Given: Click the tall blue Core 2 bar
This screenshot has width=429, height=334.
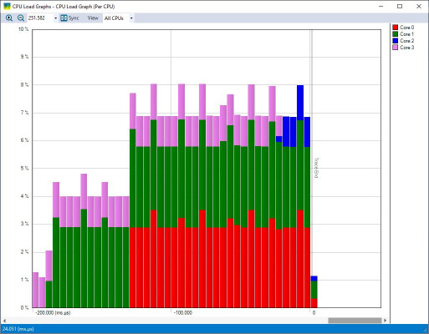Looking at the screenshot, I should (x=300, y=103).
